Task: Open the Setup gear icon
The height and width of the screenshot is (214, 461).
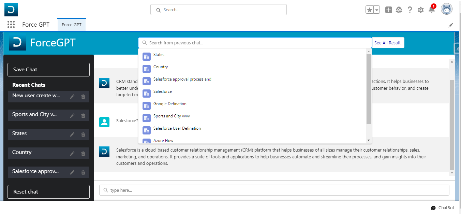Action: coord(421,10)
